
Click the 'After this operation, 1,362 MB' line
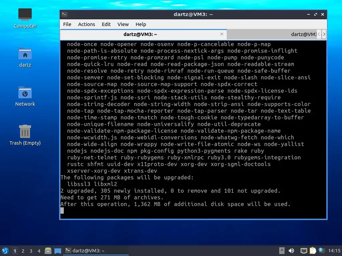[176, 204]
